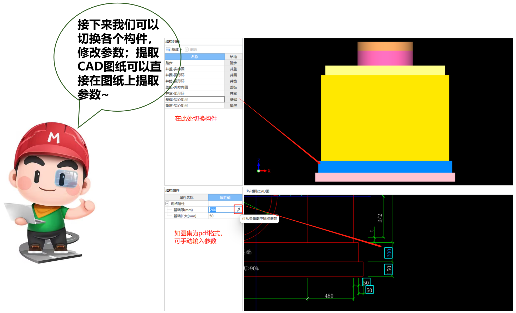Click the upper 50 dimension label
Screen dimensions: 516x313
pyautogui.click(x=366, y=282)
